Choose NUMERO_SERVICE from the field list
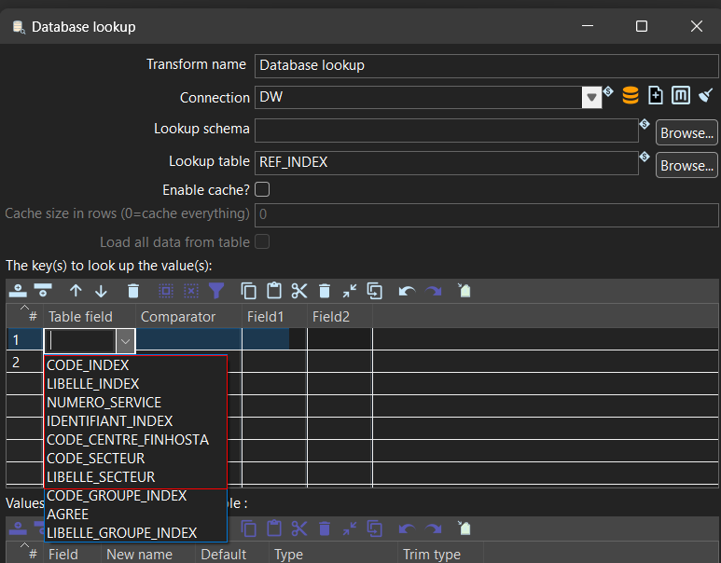Screen dimensions: 721x563 (104, 403)
